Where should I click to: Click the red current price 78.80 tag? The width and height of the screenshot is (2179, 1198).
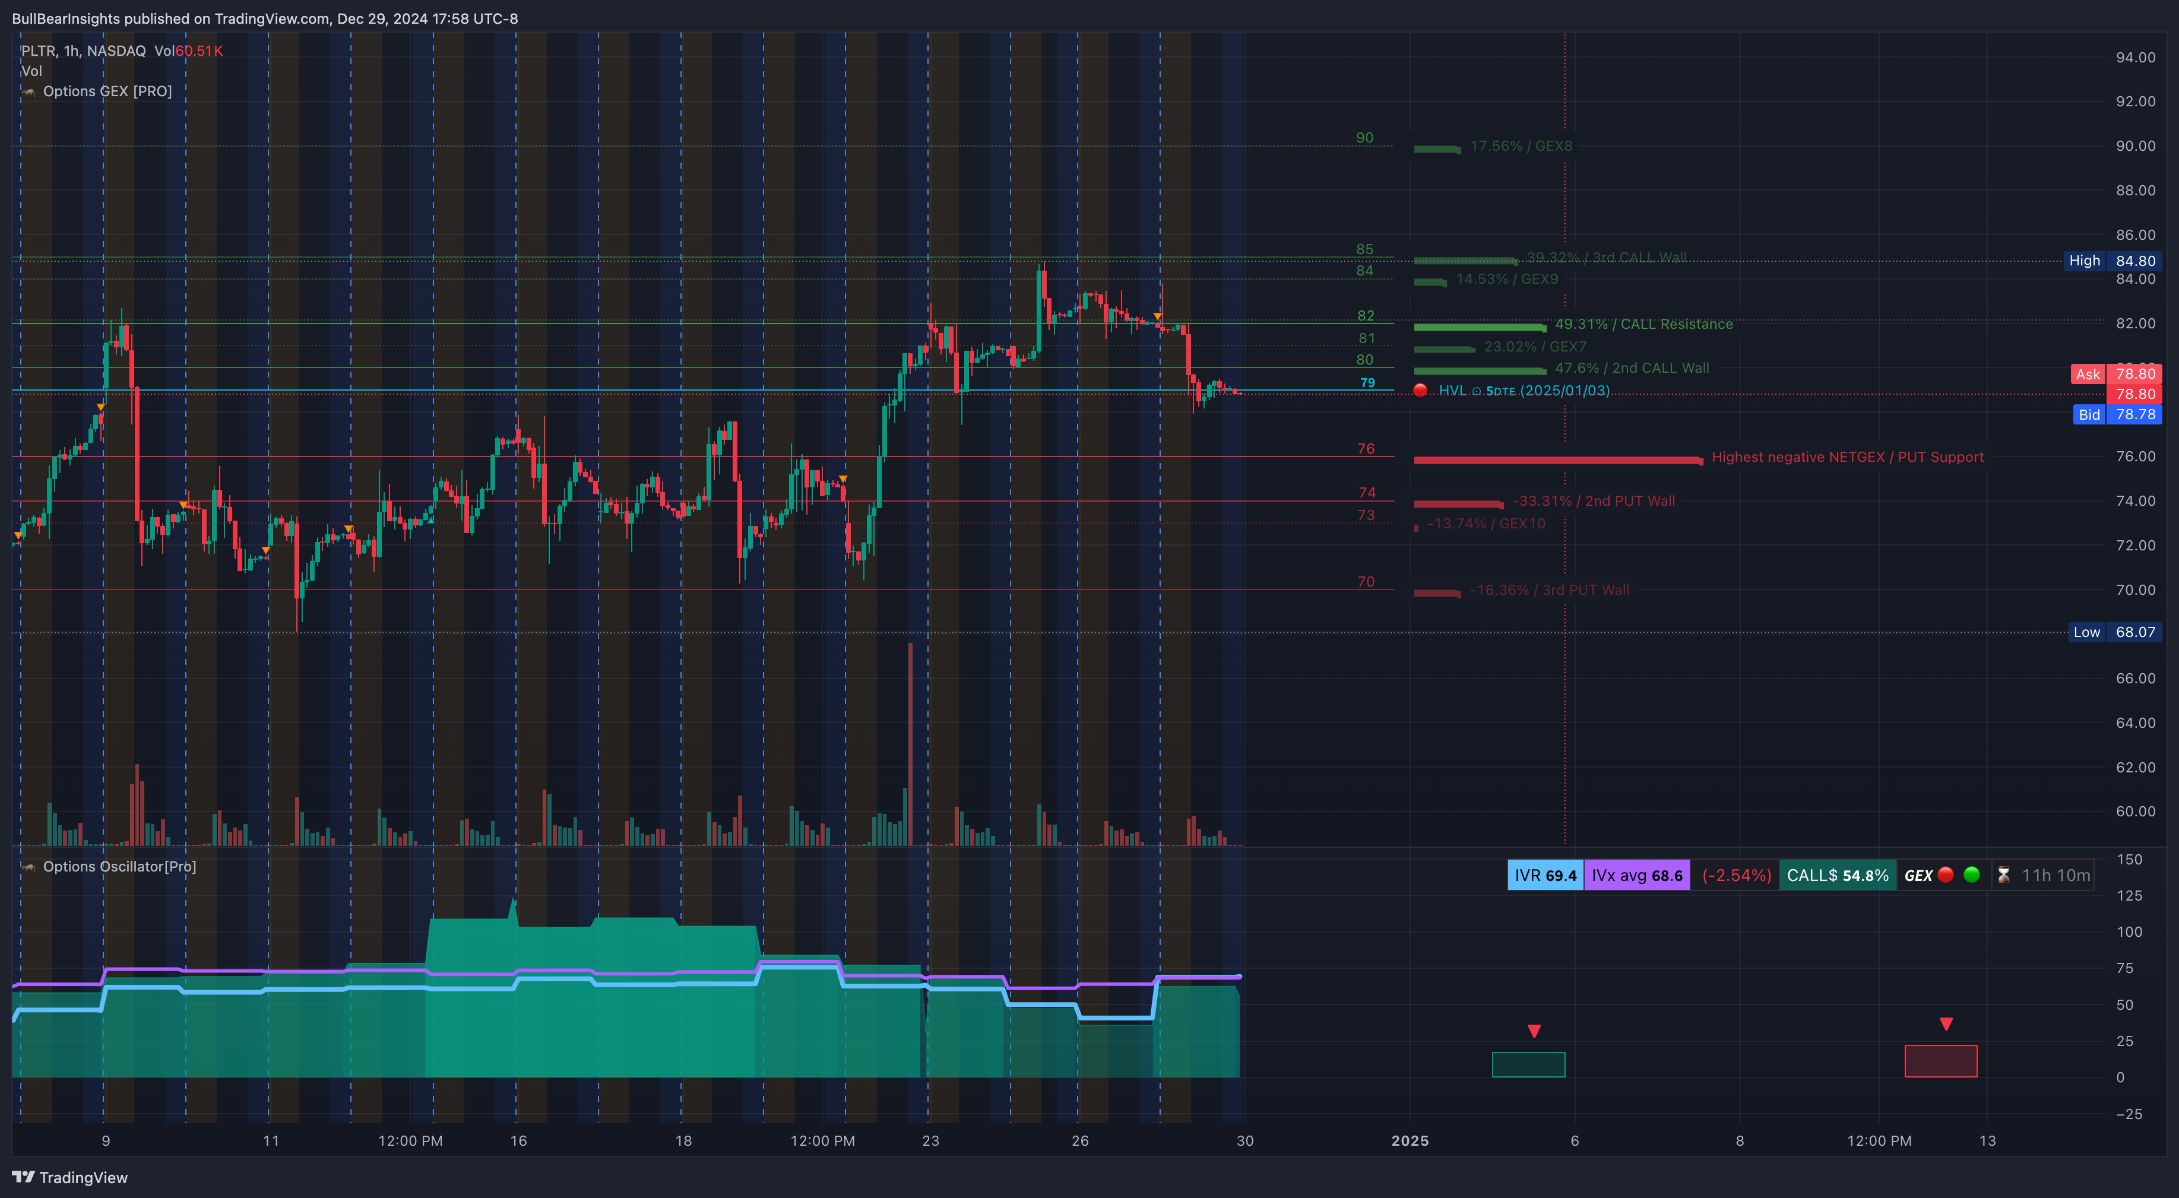2134,394
